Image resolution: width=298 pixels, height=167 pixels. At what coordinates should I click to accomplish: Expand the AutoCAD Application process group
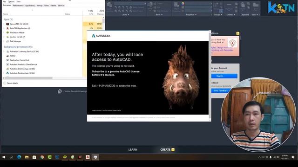pos(4,28)
